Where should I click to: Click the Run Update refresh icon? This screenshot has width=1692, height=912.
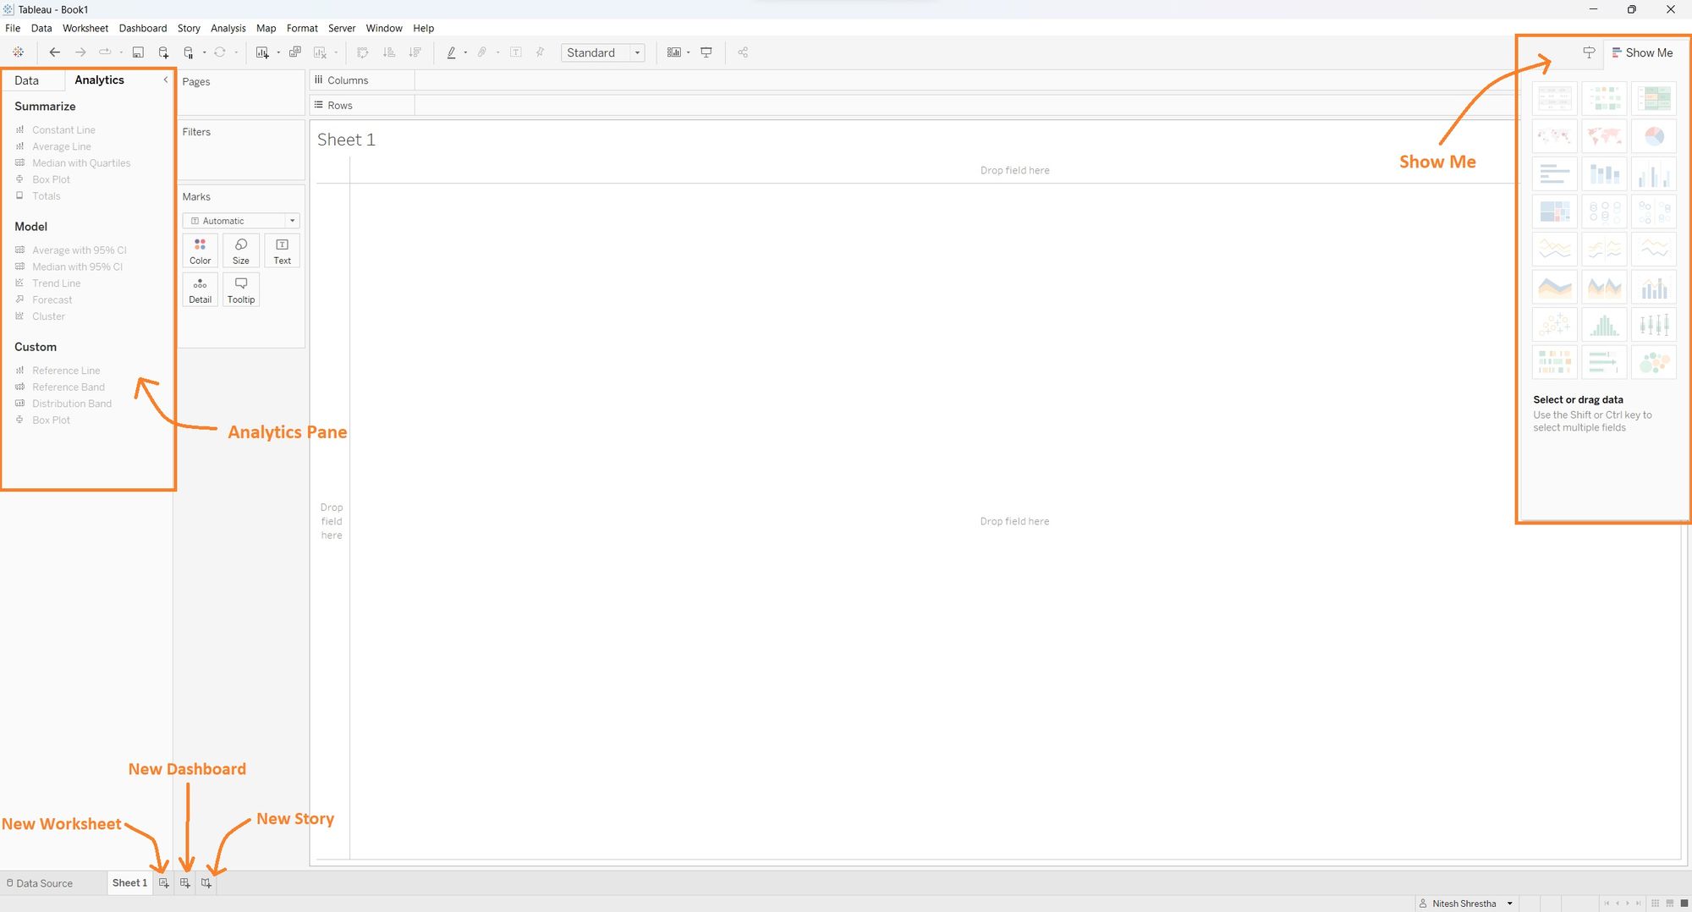pos(220,52)
